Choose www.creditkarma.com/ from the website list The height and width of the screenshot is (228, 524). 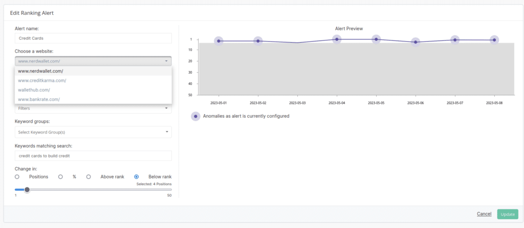[x=93, y=80]
